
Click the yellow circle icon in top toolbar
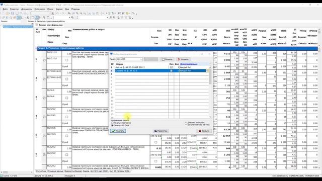[127, 14]
